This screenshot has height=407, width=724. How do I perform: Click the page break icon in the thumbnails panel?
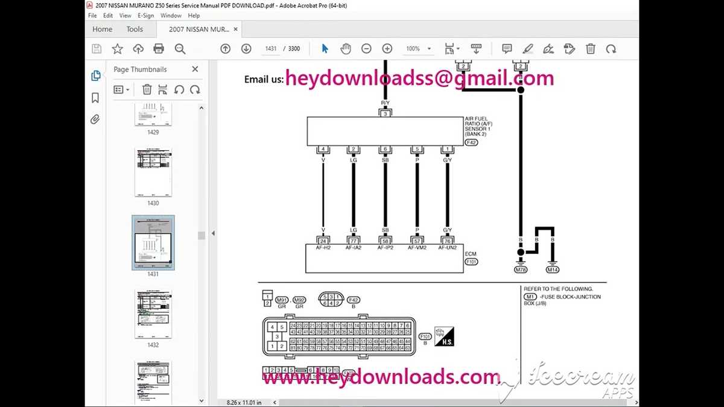pos(163,90)
